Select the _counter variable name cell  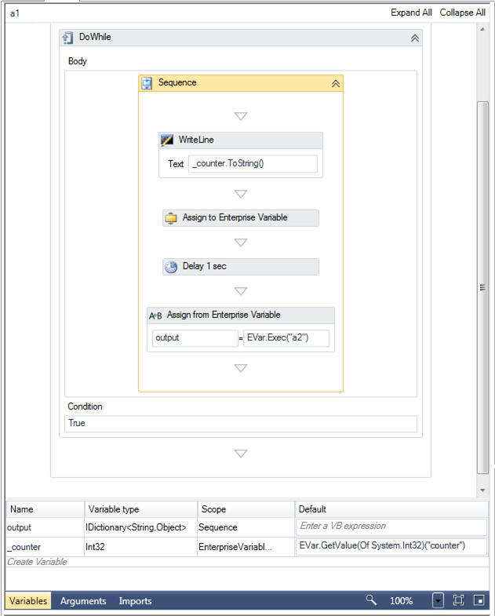(45, 547)
